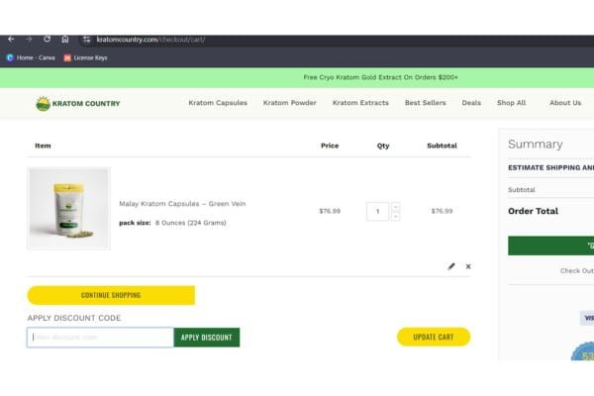Viewport: 594px width, 396px height.
Task: Open the Kratom Powder menu
Action: [x=290, y=103]
